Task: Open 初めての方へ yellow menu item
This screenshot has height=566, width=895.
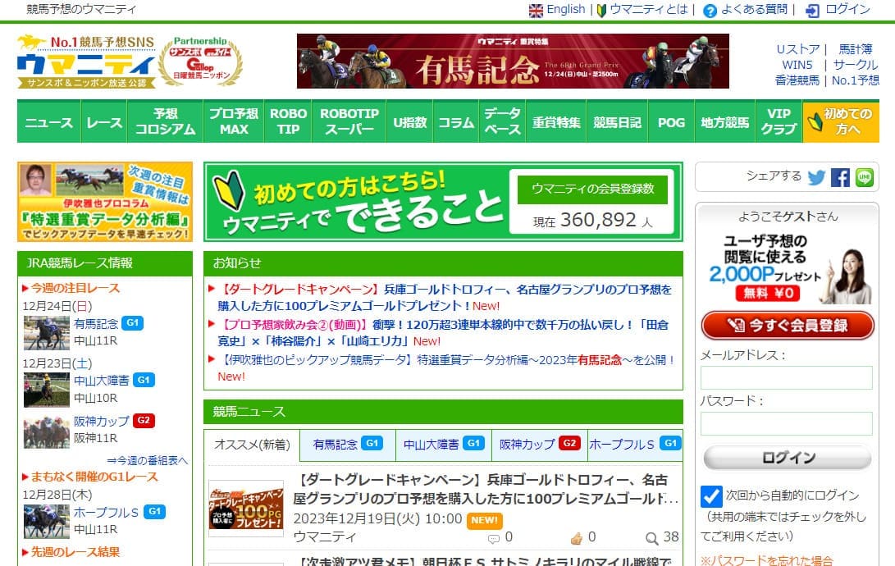Action: point(841,121)
